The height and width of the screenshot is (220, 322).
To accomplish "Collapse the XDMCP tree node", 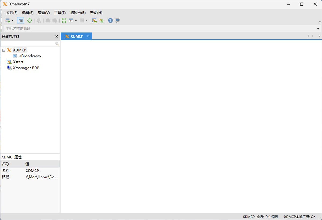I will coord(4,50).
